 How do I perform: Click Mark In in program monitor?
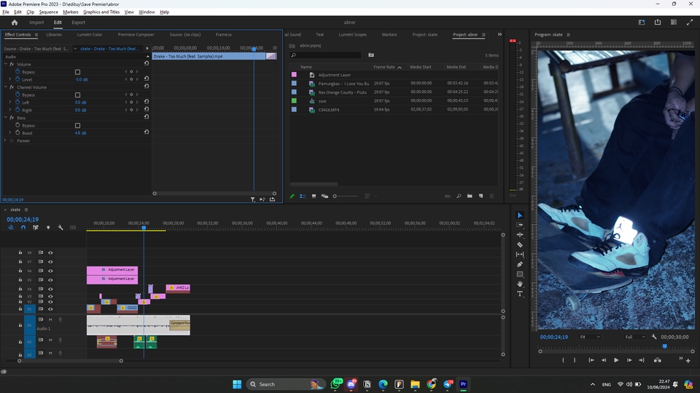pyautogui.click(x=563, y=360)
